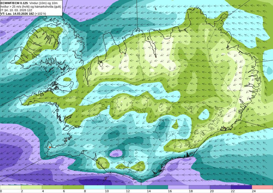Screen dimensions: 273x193
Task: Choose the dark indigo swatch between 22 and 24
Action: (241, 187)
